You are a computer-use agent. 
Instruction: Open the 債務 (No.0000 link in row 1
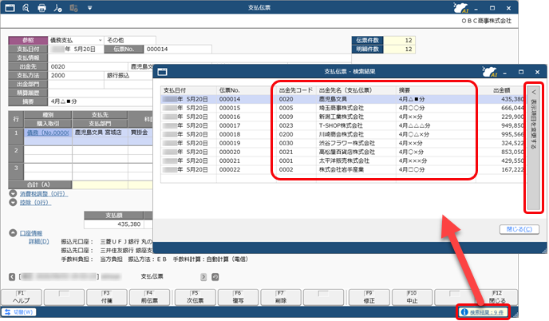[x=48, y=133]
